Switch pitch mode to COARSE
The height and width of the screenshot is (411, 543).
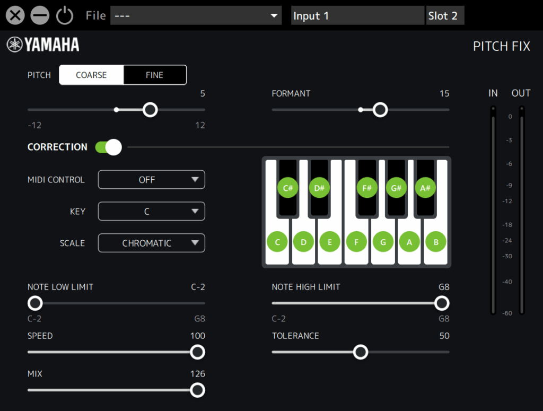point(91,75)
